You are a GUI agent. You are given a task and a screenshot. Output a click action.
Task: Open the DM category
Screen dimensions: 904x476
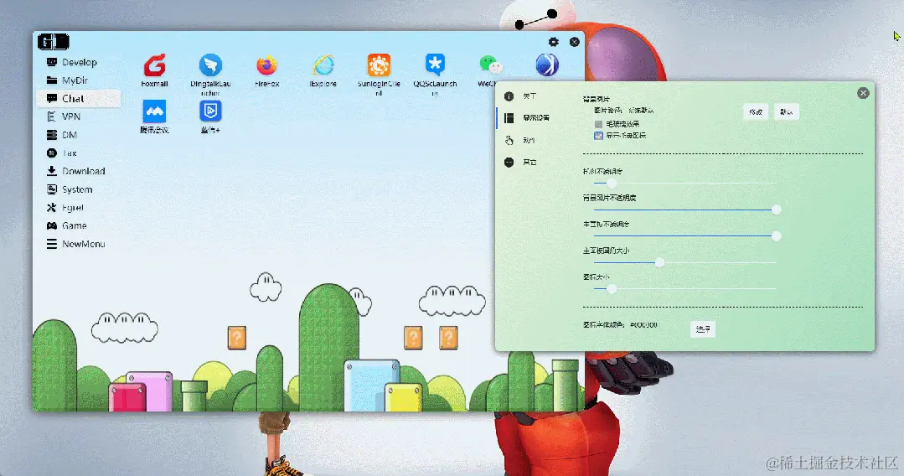pos(79,135)
